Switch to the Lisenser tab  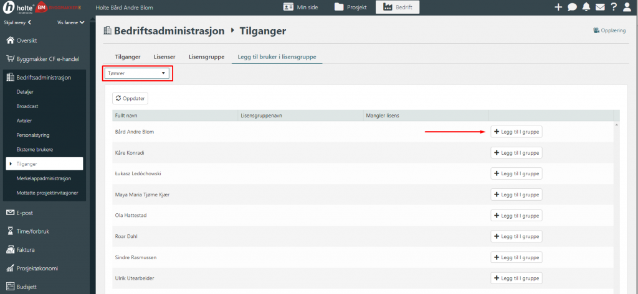pos(164,57)
